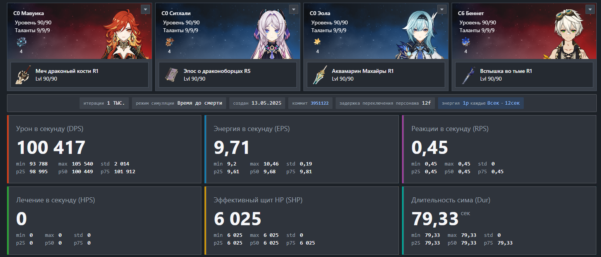Click the Реакции в секунду (RPS) title
The image size is (601, 257).
click(x=450, y=129)
